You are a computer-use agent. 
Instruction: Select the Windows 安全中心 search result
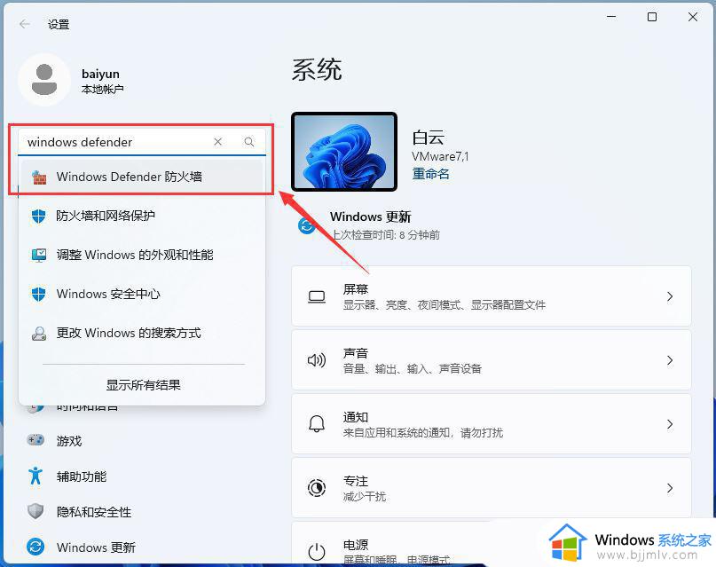142,294
